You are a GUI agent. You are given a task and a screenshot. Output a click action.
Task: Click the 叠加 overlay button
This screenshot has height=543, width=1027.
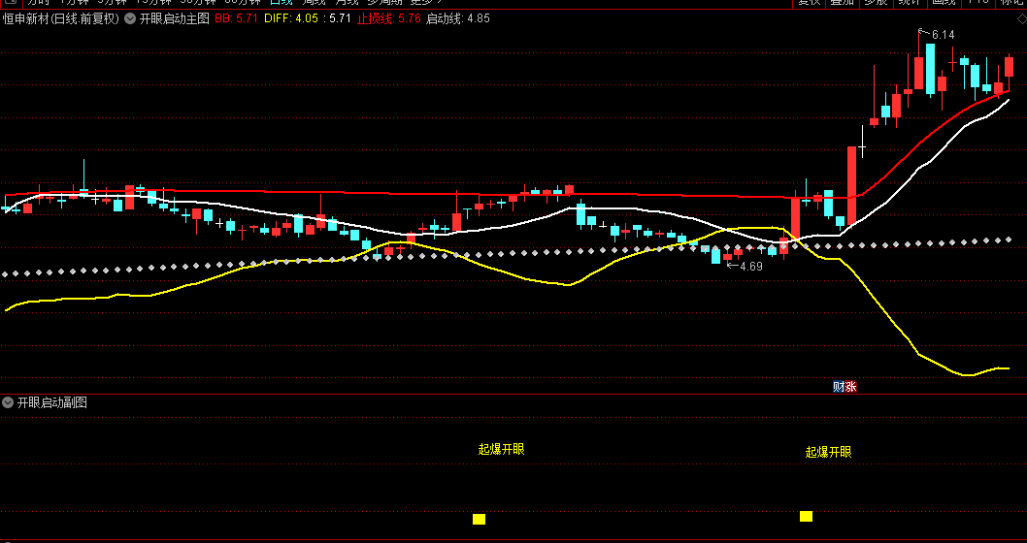coord(842,3)
